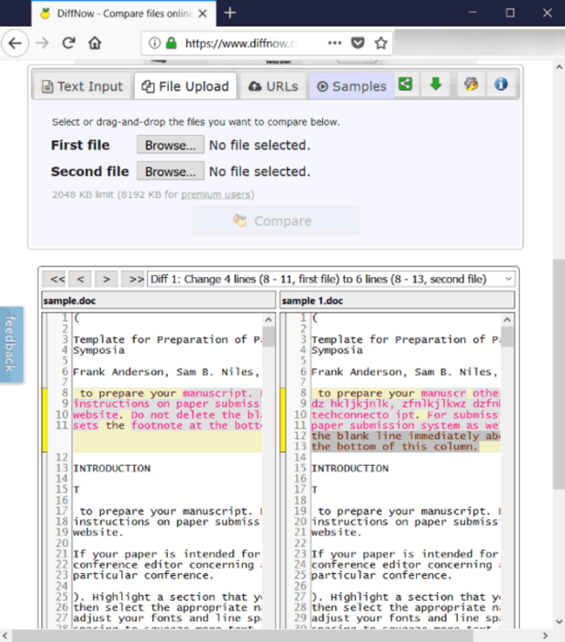Expand the Diff 1 change dropdown
Screen dimensions: 565x642
507,279
